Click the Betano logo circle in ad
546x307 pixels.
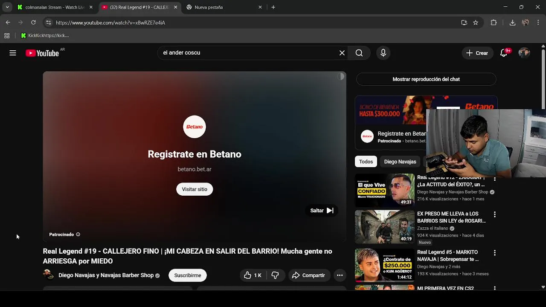(195, 127)
